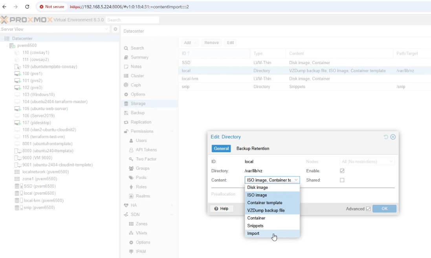
Task: Open the Nodes restriction dropdown
Action: point(391,162)
